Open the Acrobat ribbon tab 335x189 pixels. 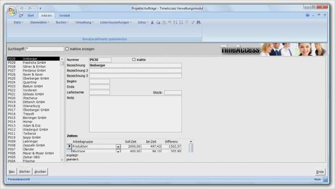pos(65,15)
